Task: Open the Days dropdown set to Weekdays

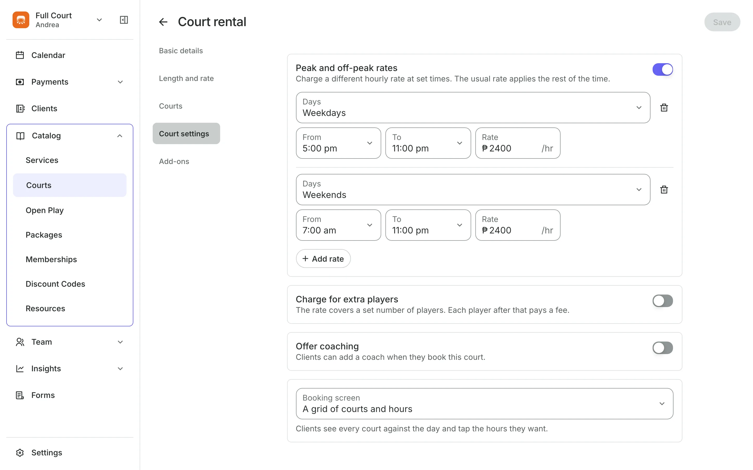Action: [473, 108]
